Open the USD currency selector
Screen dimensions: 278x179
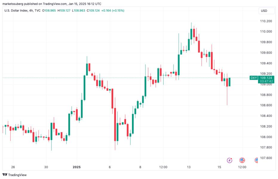click(x=265, y=10)
